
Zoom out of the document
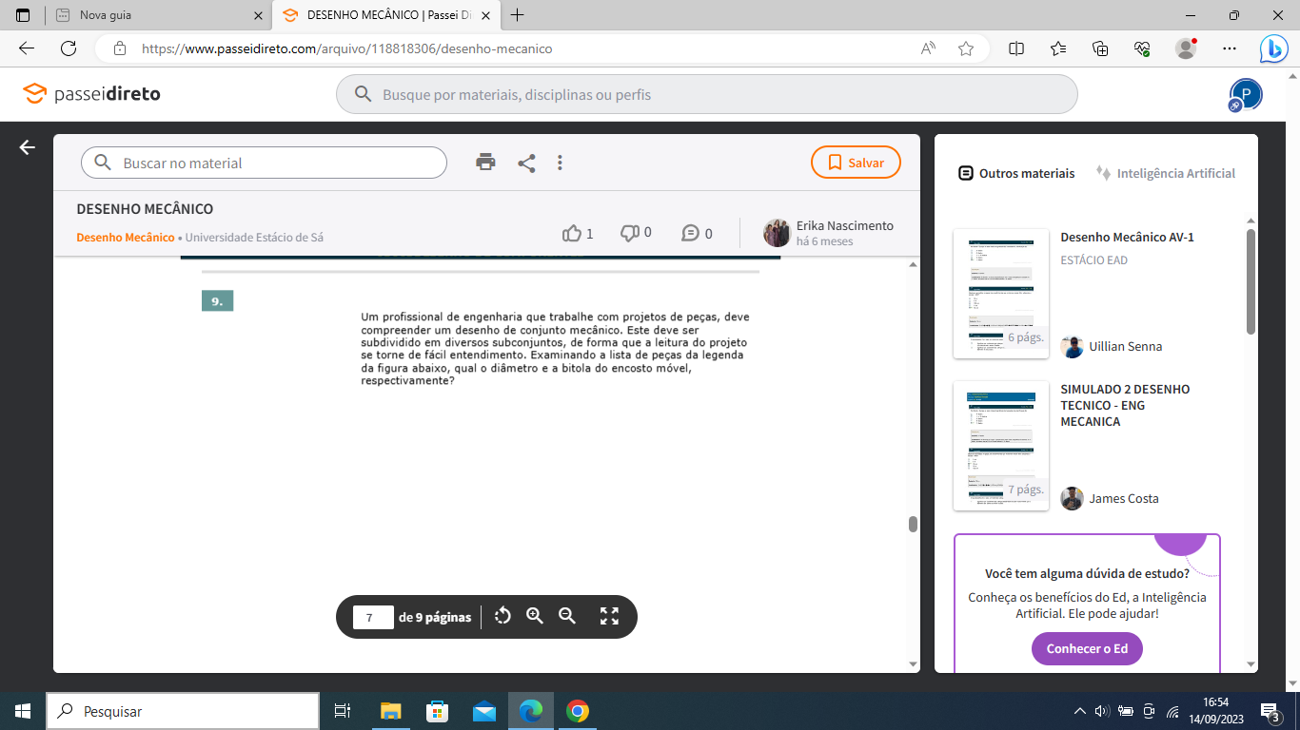(567, 616)
